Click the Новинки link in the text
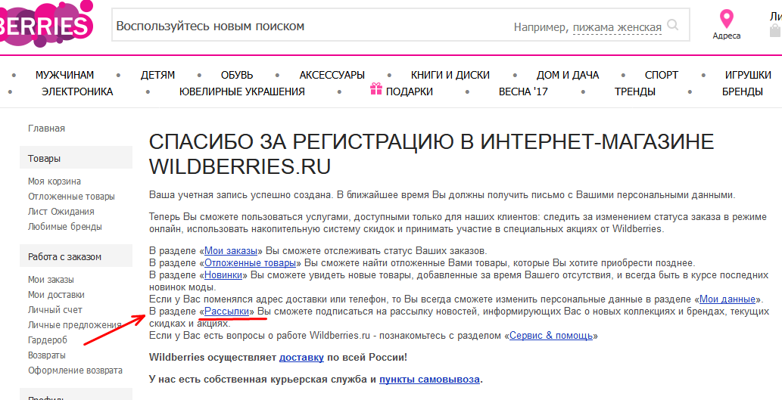The height and width of the screenshot is (400, 782). [223, 275]
